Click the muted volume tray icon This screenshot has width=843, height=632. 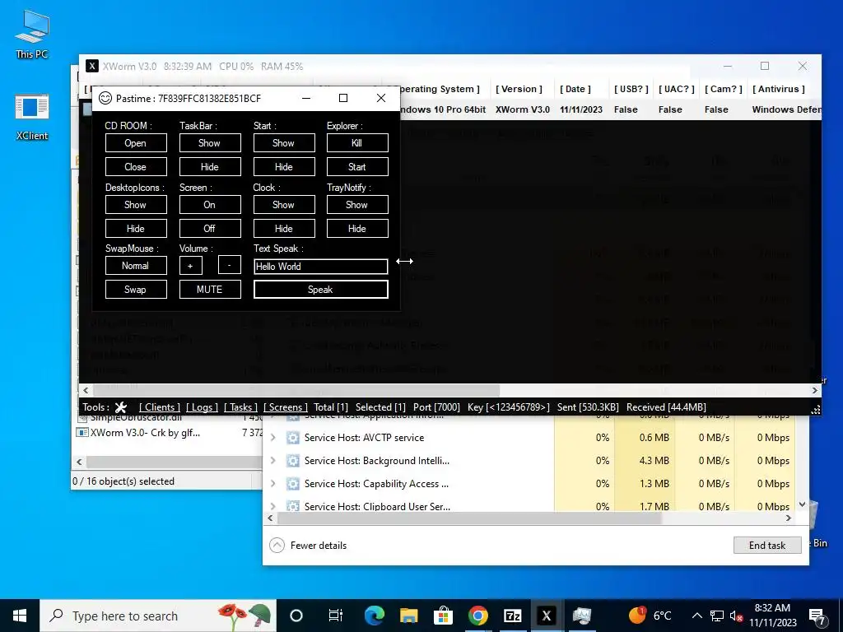coord(736,616)
